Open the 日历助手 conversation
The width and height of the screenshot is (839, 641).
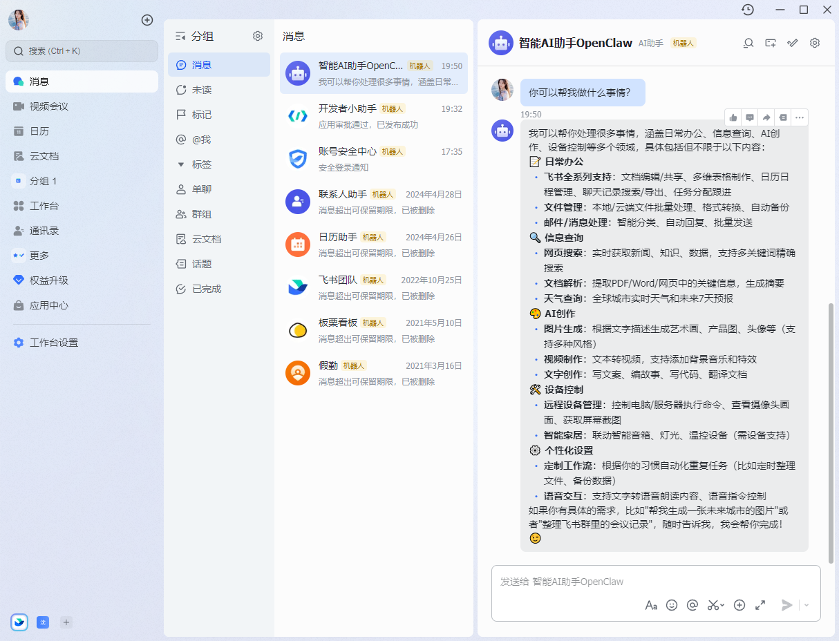tap(374, 245)
